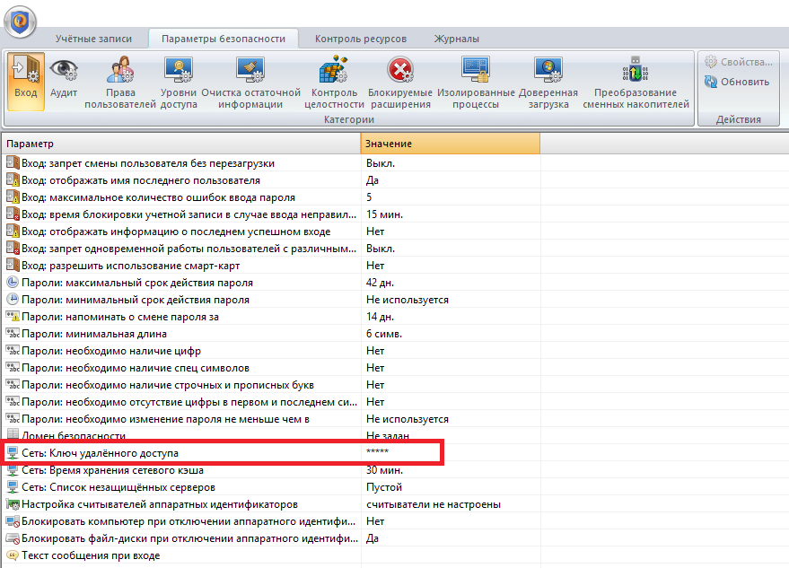Select the Уровни доступа category icon
The width and height of the screenshot is (789, 568).
(179, 82)
